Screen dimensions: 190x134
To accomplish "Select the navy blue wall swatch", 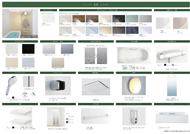I will click(x=132, y=30).
